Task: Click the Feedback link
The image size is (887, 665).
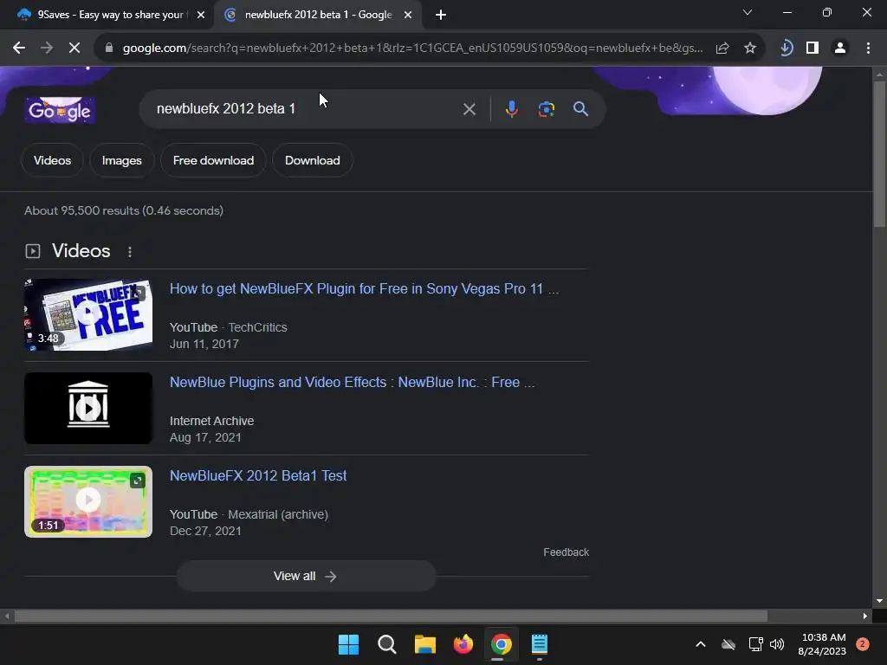Action: [566, 552]
